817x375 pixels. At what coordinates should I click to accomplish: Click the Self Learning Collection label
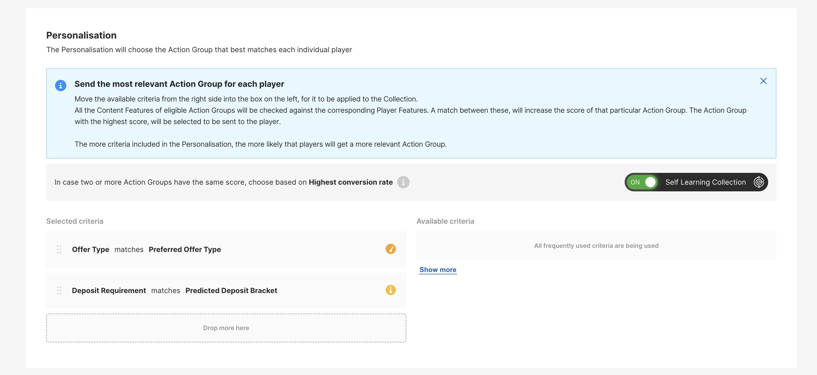point(705,182)
